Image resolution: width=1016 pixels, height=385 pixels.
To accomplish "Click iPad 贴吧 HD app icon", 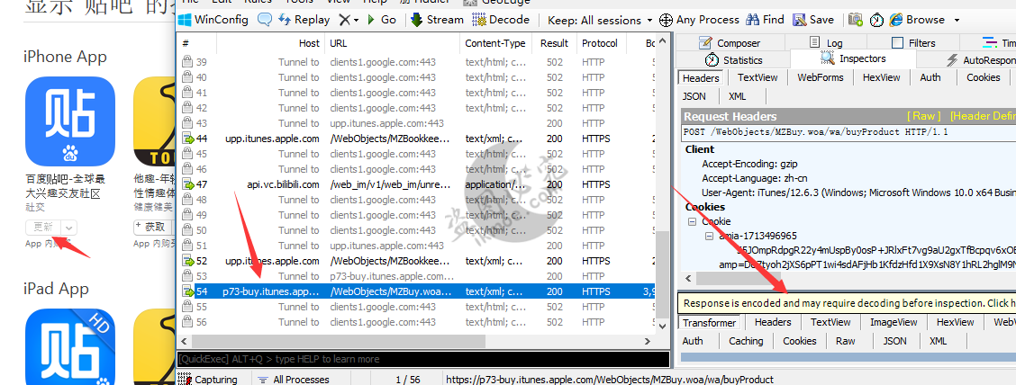I will coord(70,347).
